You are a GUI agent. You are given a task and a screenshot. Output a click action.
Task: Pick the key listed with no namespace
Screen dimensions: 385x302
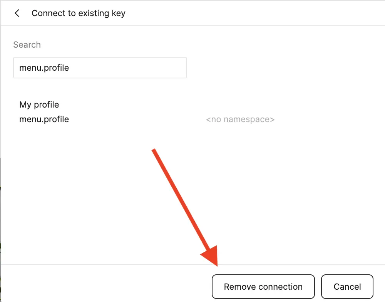[44, 119]
